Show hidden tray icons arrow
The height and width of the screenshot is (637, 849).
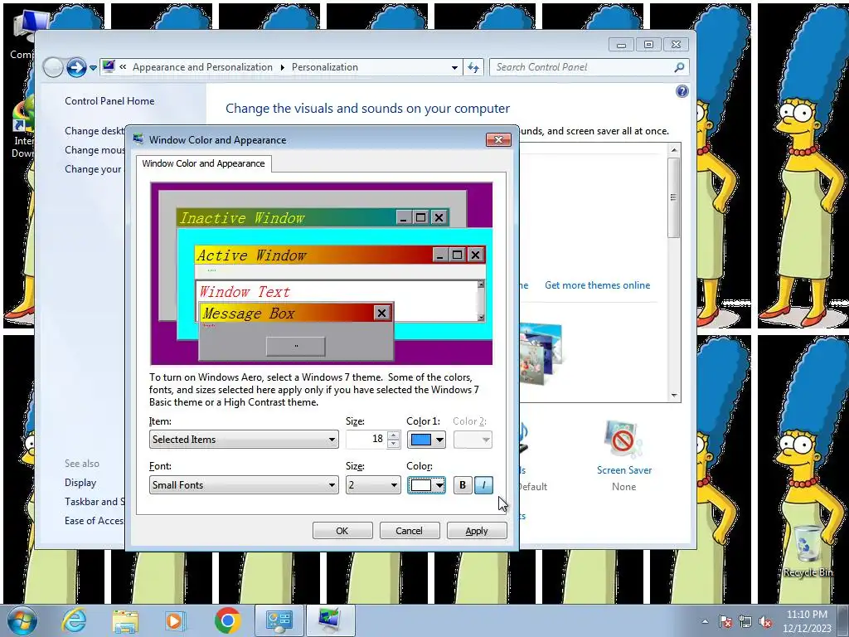pyautogui.click(x=705, y=621)
